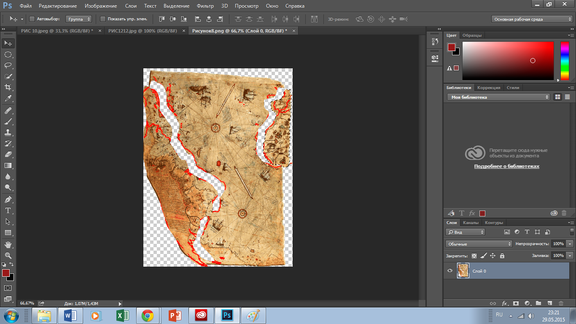The height and width of the screenshot is (324, 576).
Task: Select the Brush tool
Action: point(8,121)
